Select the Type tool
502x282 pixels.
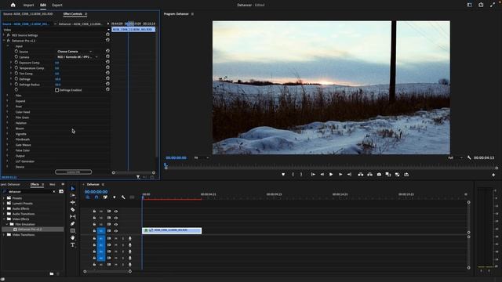pyautogui.click(x=73, y=245)
